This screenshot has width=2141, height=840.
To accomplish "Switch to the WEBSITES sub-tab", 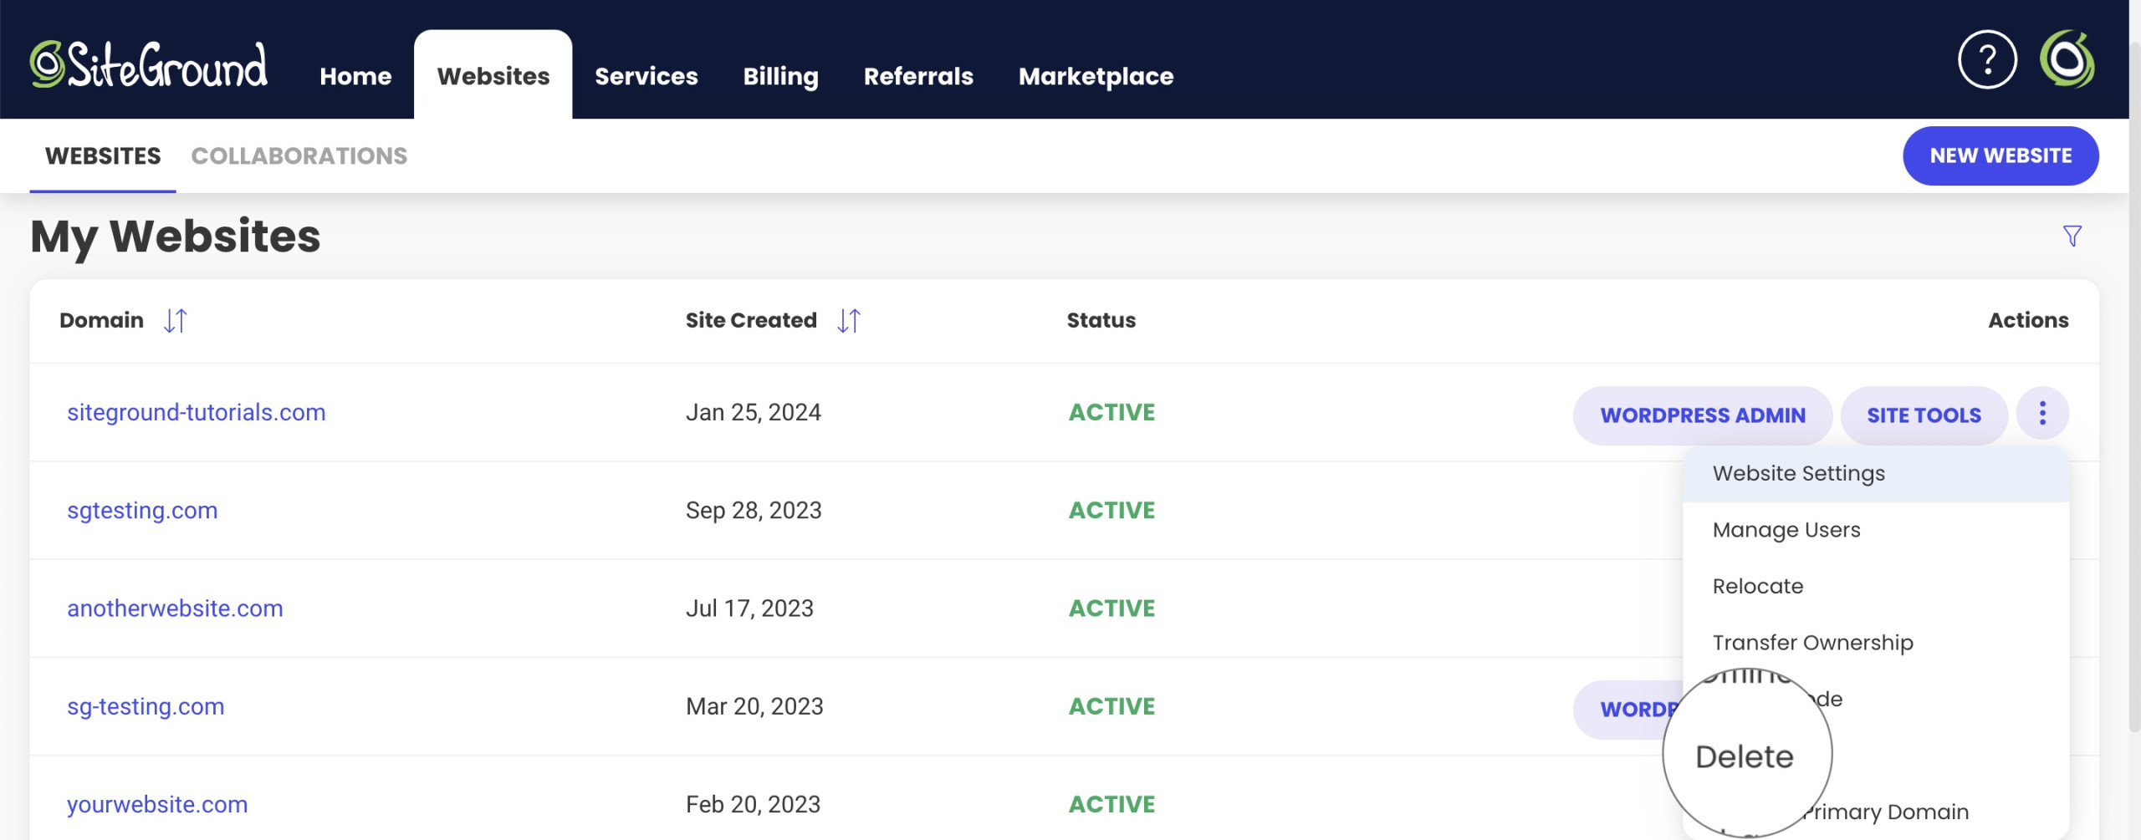I will 103,156.
